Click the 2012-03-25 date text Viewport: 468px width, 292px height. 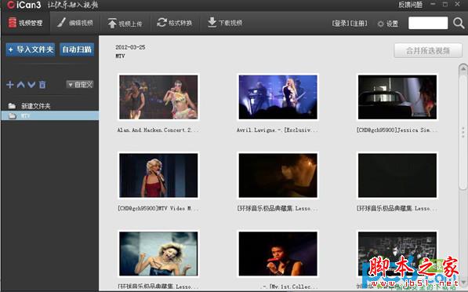[130, 47]
